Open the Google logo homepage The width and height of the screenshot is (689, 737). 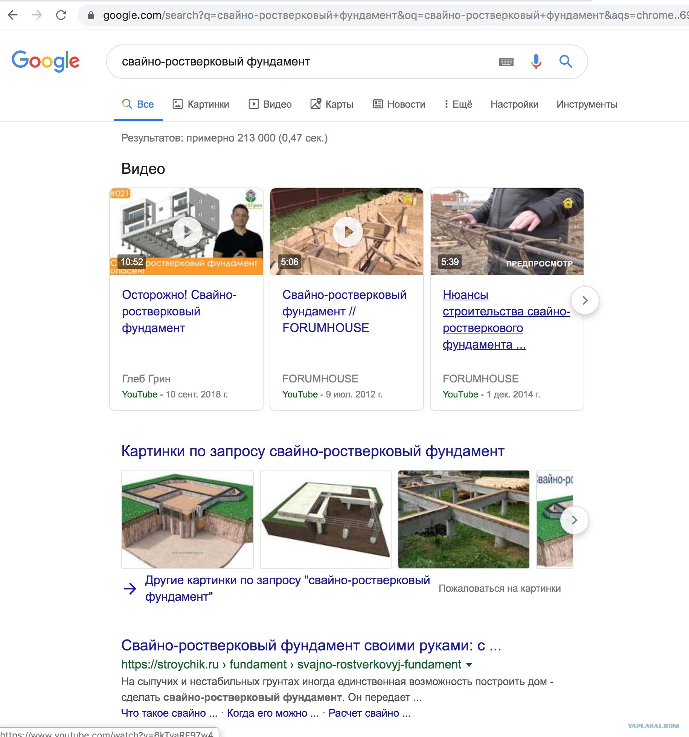[x=46, y=61]
